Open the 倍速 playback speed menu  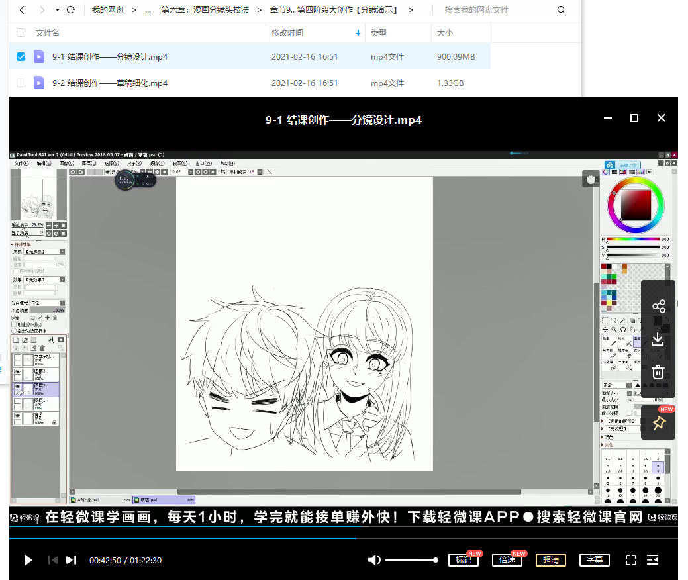point(507,560)
